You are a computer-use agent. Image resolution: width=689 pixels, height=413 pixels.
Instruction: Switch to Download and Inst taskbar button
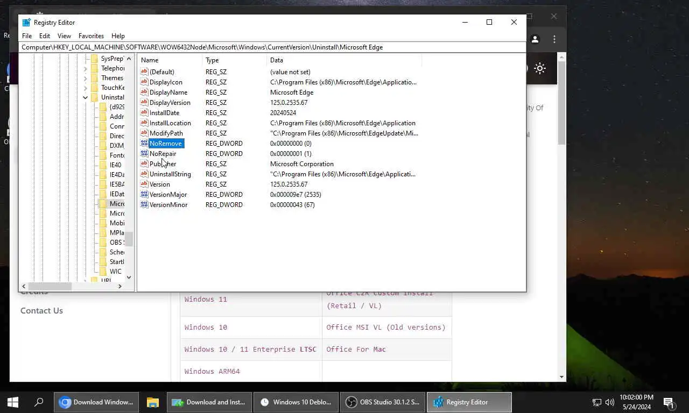click(209, 402)
